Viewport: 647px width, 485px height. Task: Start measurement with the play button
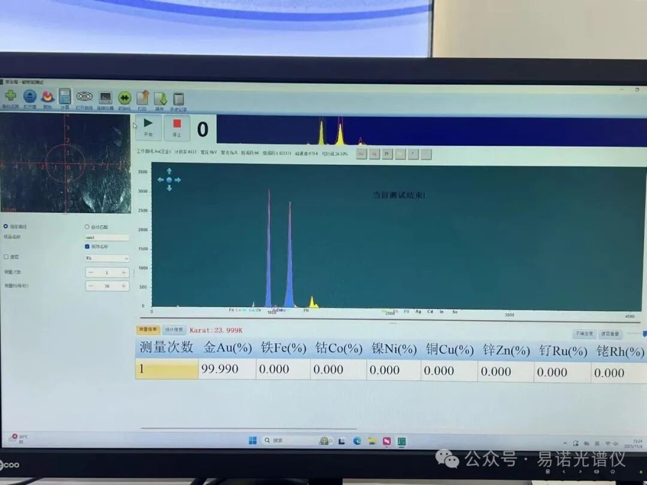148,127
